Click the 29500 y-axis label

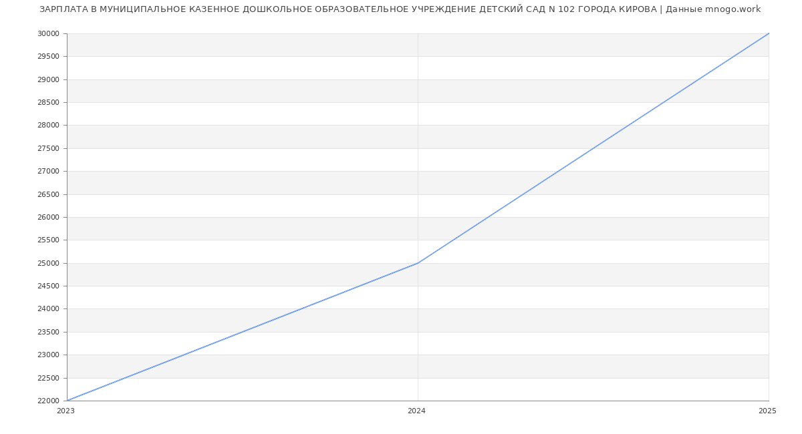[48, 57]
